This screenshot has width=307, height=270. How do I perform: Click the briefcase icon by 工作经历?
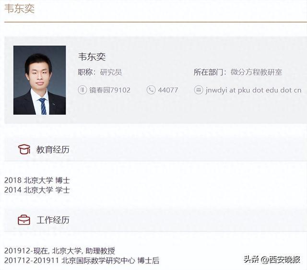click(24, 220)
